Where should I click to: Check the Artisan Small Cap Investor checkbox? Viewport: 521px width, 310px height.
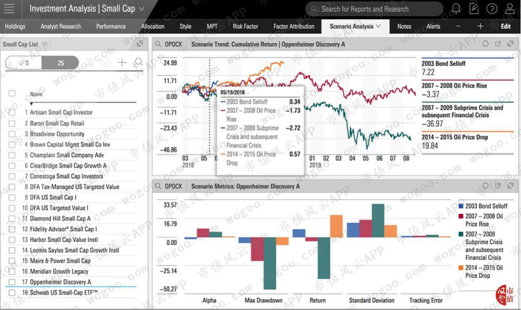[x=12, y=112]
